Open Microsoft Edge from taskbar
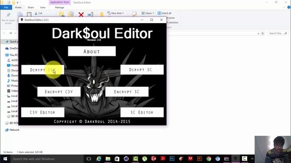Screen dimensions: 291x163 (x=99, y=159)
